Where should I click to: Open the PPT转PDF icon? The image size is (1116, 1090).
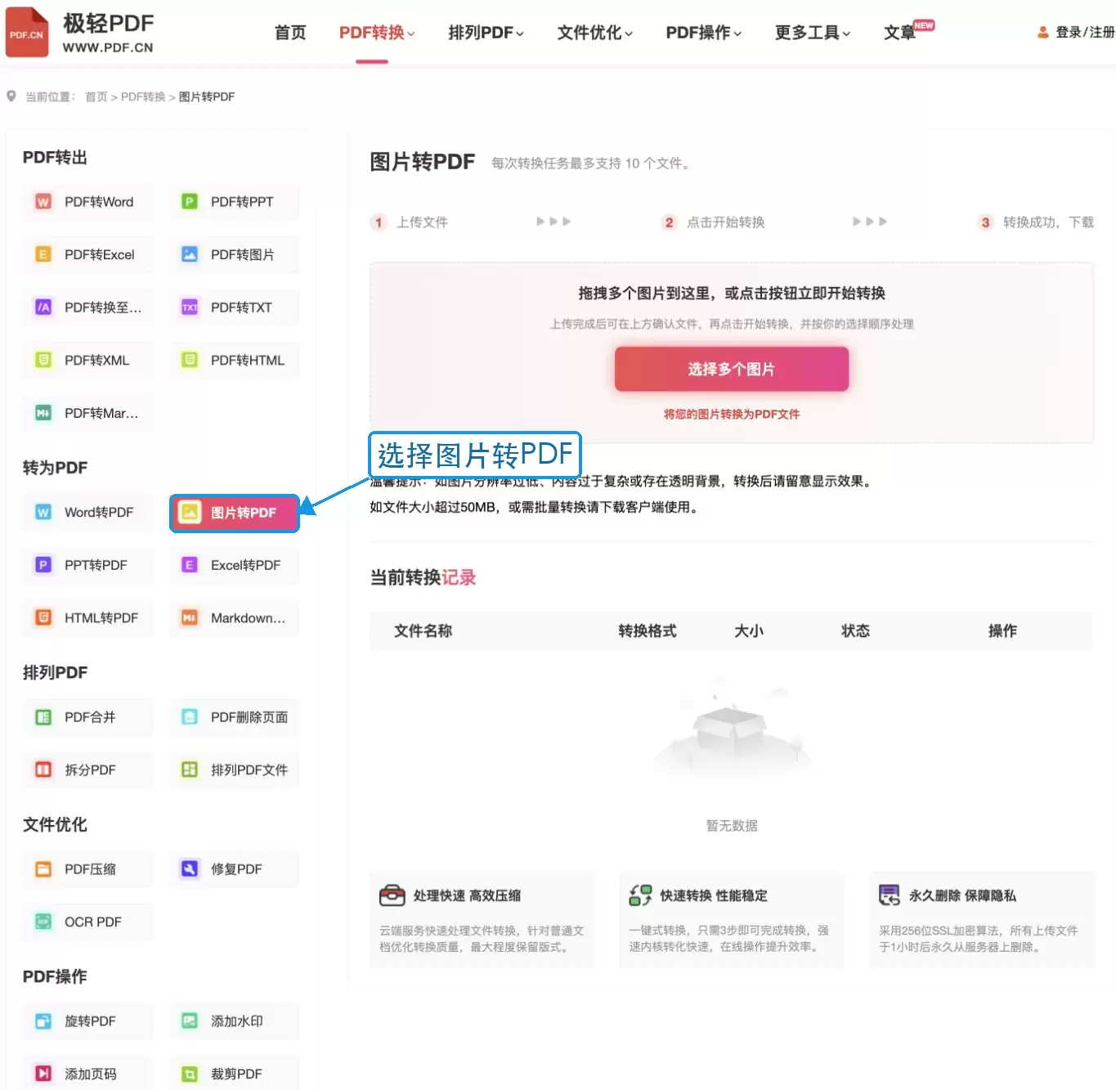[x=43, y=565]
